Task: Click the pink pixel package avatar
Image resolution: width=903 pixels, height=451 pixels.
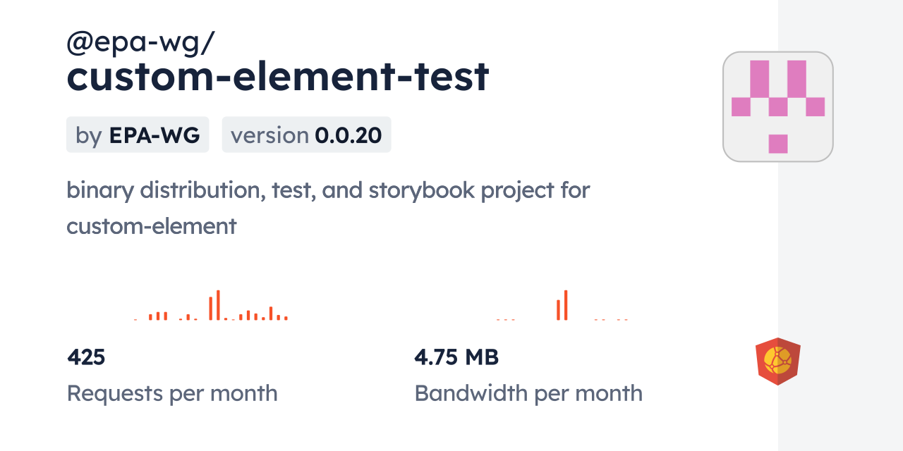Action: pyautogui.click(x=777, y=106)
